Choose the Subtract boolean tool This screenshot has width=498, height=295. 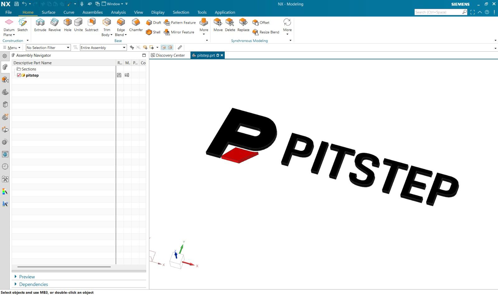pos(92,25)
